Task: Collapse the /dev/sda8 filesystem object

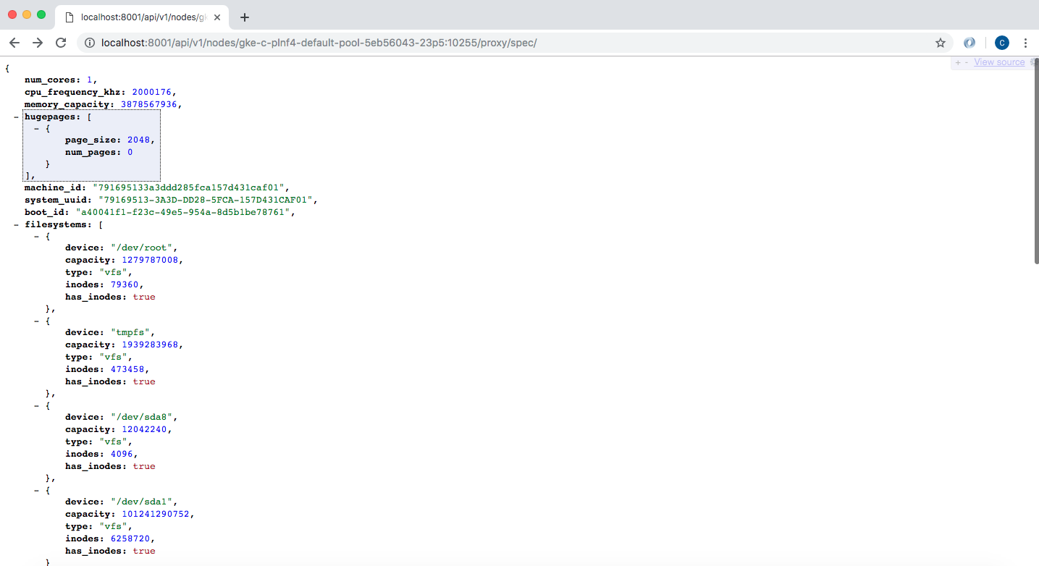Action: pos(36,405)
